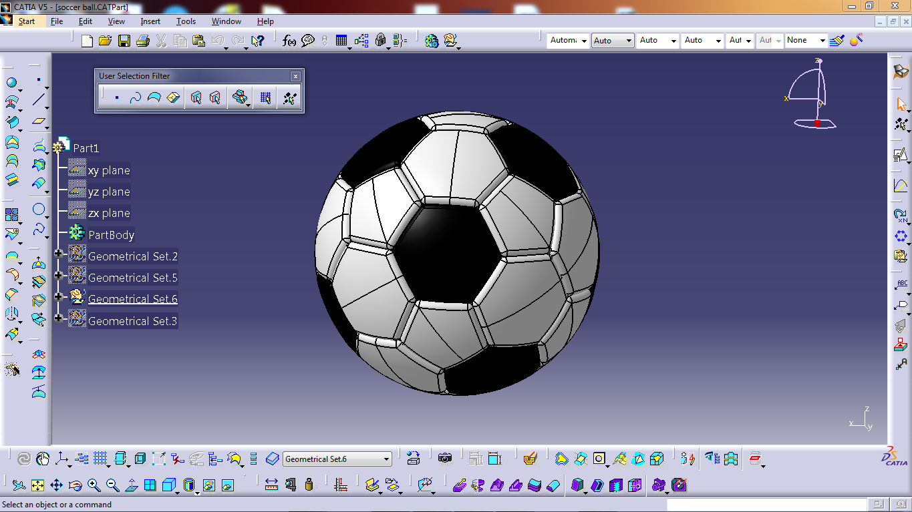The image size is (912, 512).
Task: Click the Capture camera icon
Action: [x=445, y=458]
